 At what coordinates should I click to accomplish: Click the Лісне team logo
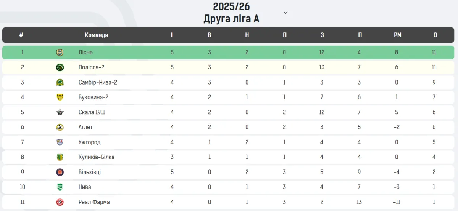(60, 53)
